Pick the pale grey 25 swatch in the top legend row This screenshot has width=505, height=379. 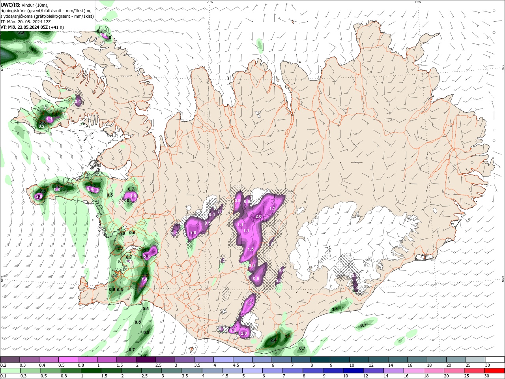click(x=476, y=359)
